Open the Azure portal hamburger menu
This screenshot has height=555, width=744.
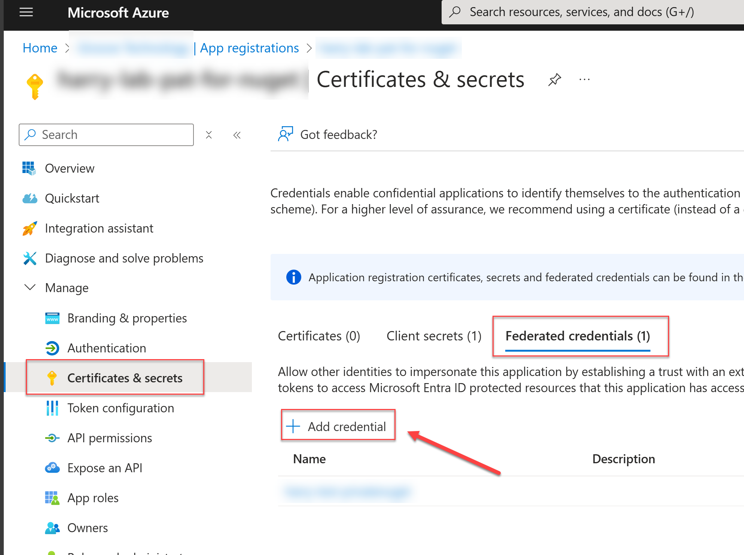click(26, 12)
